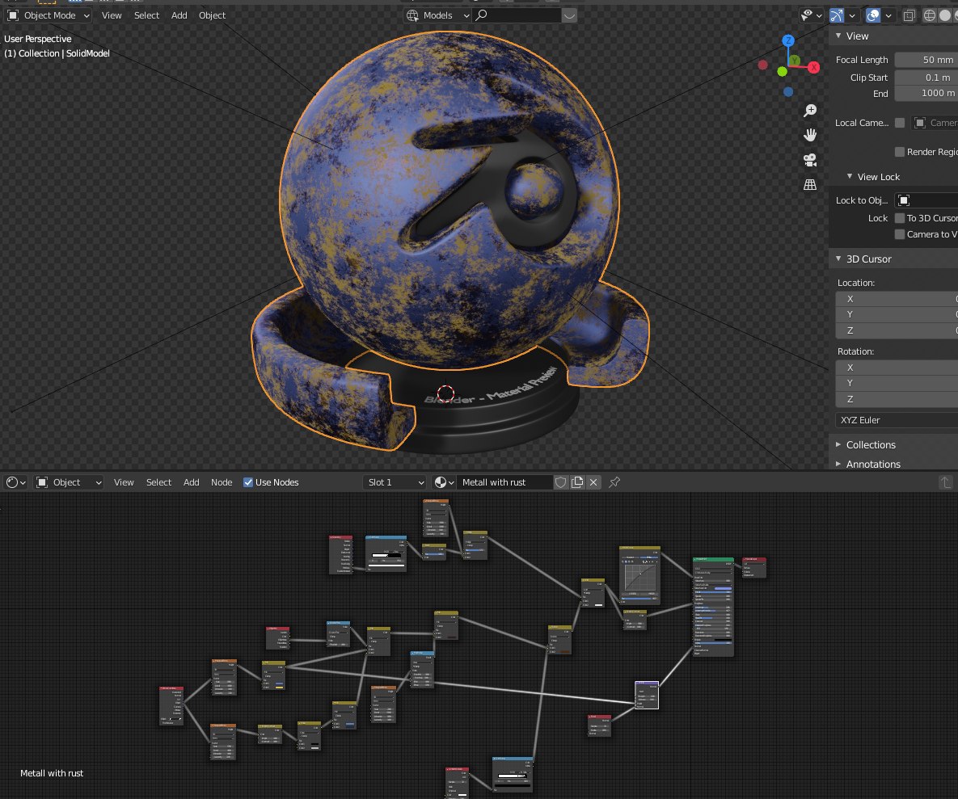958x799 pixels.
Task: Select the RGB Curves node
Action: (x=639, y=575)
